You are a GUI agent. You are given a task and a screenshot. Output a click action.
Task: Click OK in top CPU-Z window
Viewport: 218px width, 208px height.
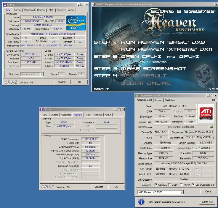[x=79, y=82]
